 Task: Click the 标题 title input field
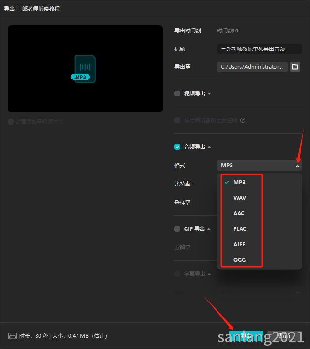click(x=260, y=49)
